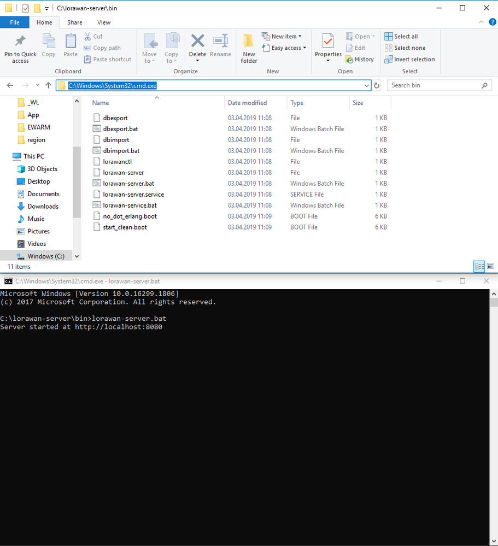Open Downloads in navigation pane

(43, 207)
